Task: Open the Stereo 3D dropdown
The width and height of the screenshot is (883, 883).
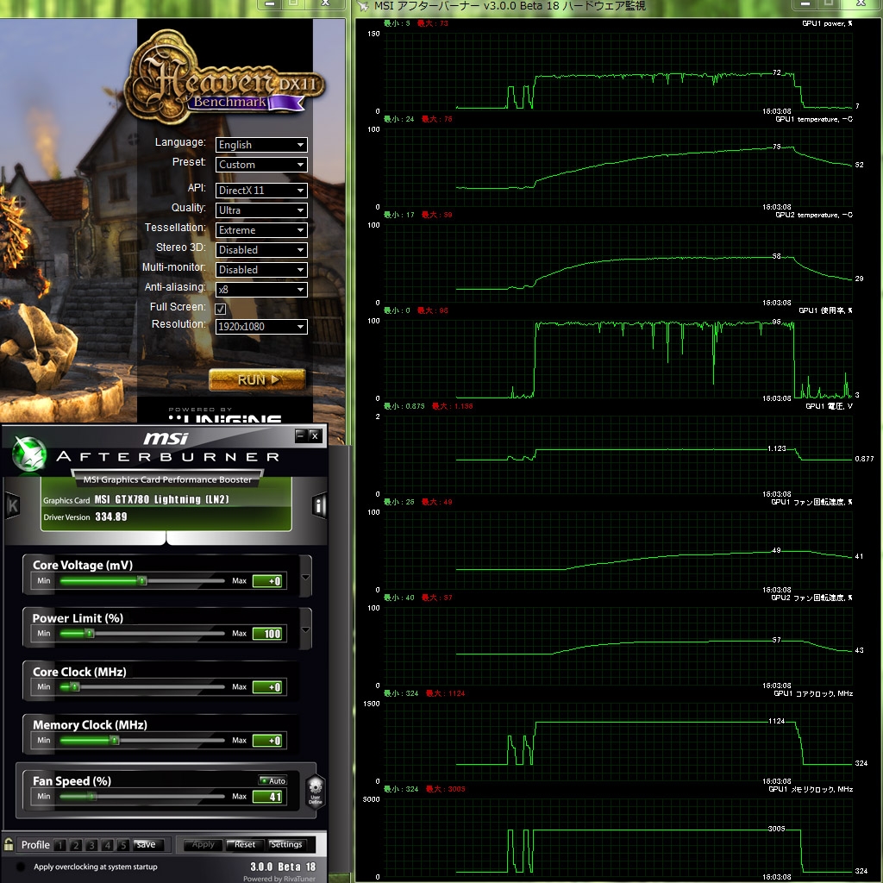Action: pos(261,250)
